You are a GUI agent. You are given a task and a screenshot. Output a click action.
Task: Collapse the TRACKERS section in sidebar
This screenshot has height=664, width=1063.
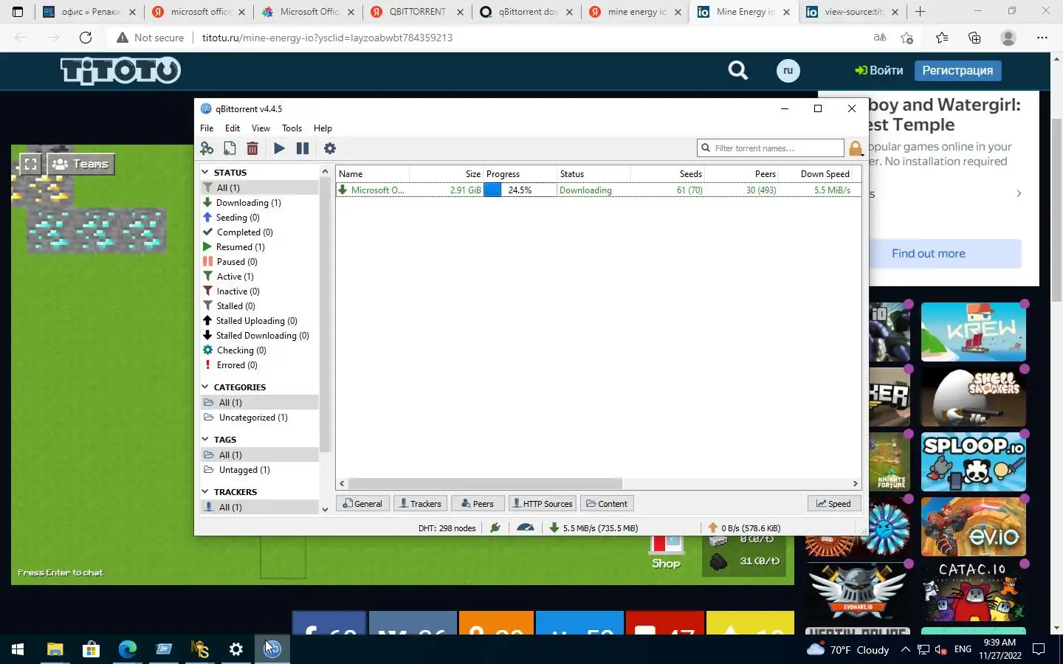205,491
